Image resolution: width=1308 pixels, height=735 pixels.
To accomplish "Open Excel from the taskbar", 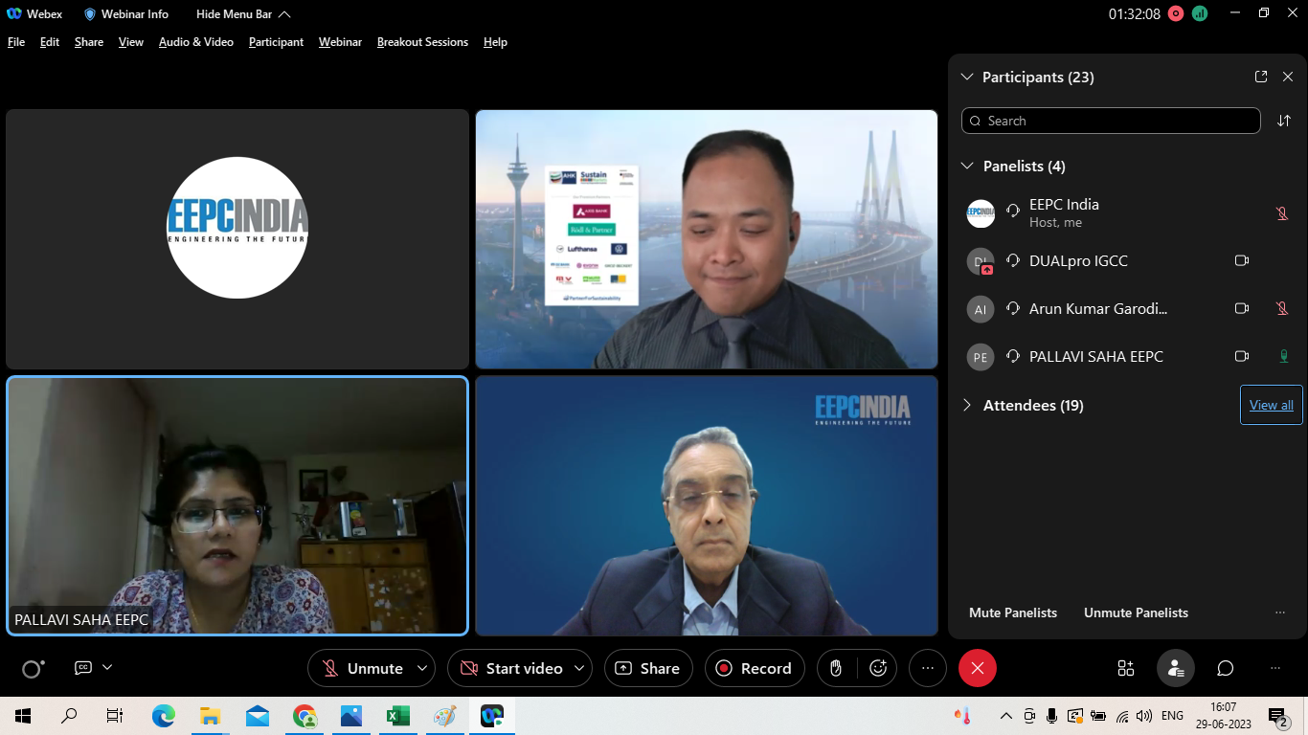I will tap(397, 716).
